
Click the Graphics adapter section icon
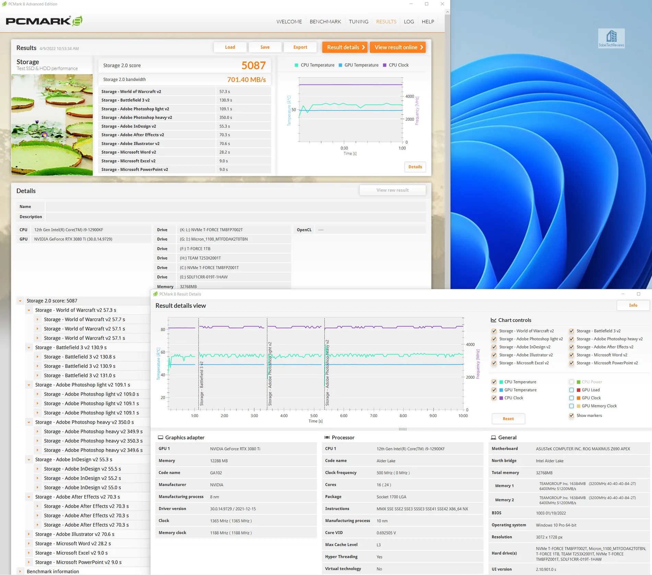tap(160, 437)
